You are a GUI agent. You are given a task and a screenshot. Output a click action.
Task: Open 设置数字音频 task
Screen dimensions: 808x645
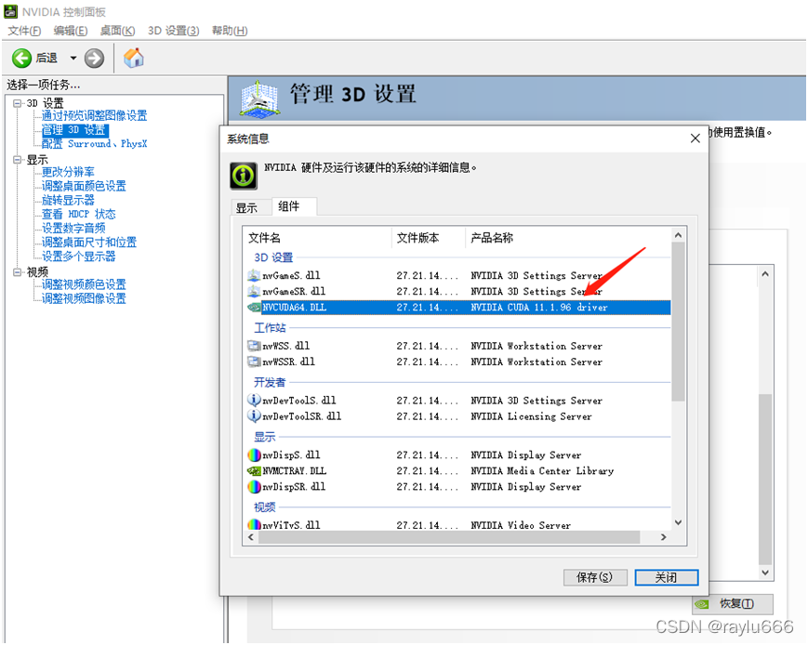pos(73,229)
